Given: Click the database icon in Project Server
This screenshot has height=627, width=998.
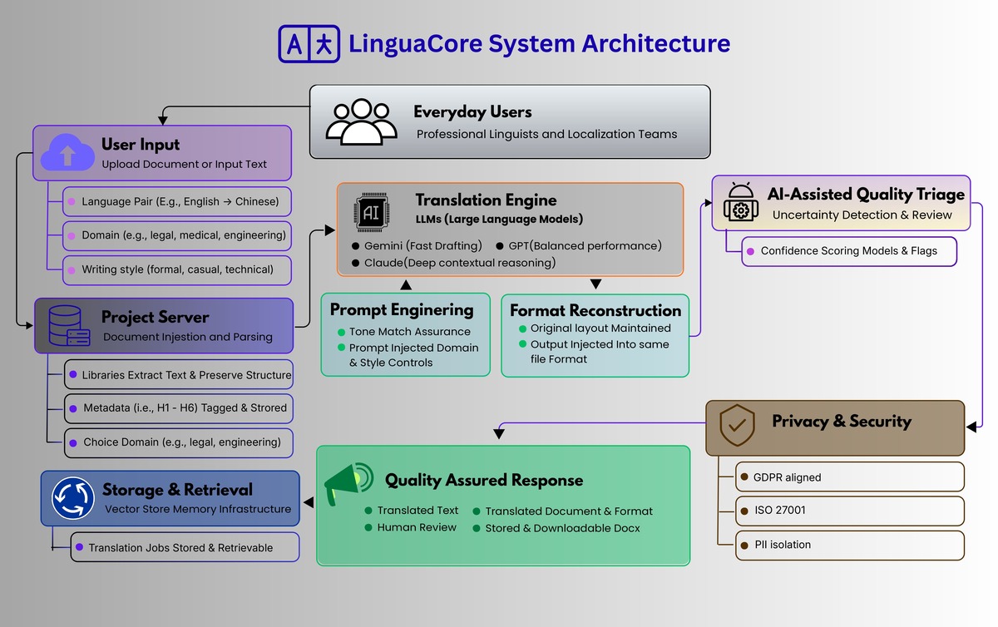Looking at the screenshot, I should tap(68, 326).
